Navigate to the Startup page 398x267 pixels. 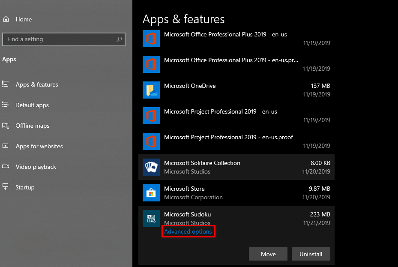point(25,187)
